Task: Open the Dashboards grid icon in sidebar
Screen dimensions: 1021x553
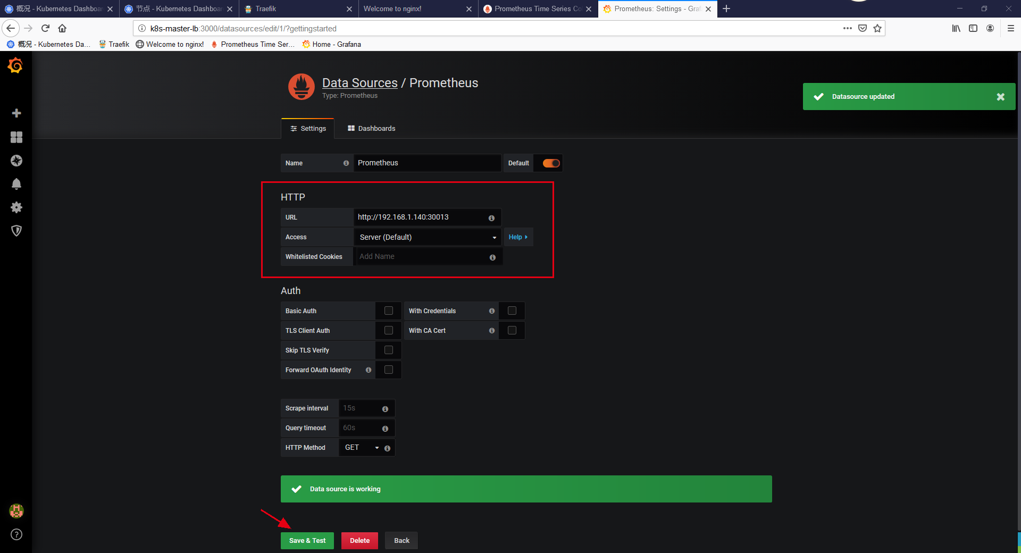Action: click(x=16, y=137)
